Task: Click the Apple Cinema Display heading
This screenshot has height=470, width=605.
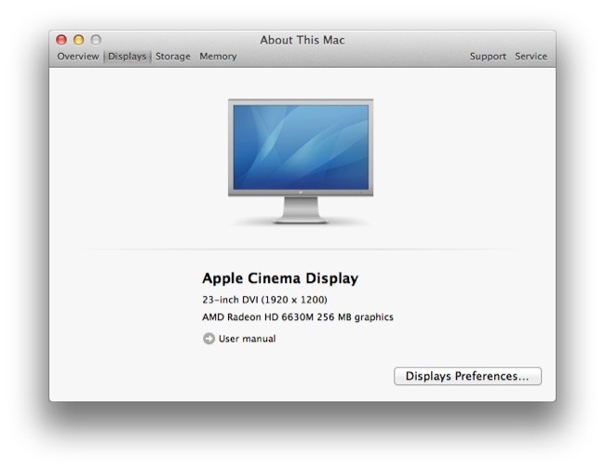Action: (280, 278)
